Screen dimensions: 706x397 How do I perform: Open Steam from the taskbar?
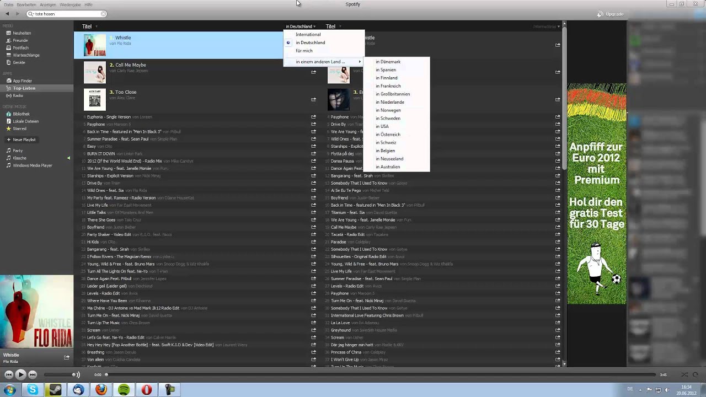56,390
